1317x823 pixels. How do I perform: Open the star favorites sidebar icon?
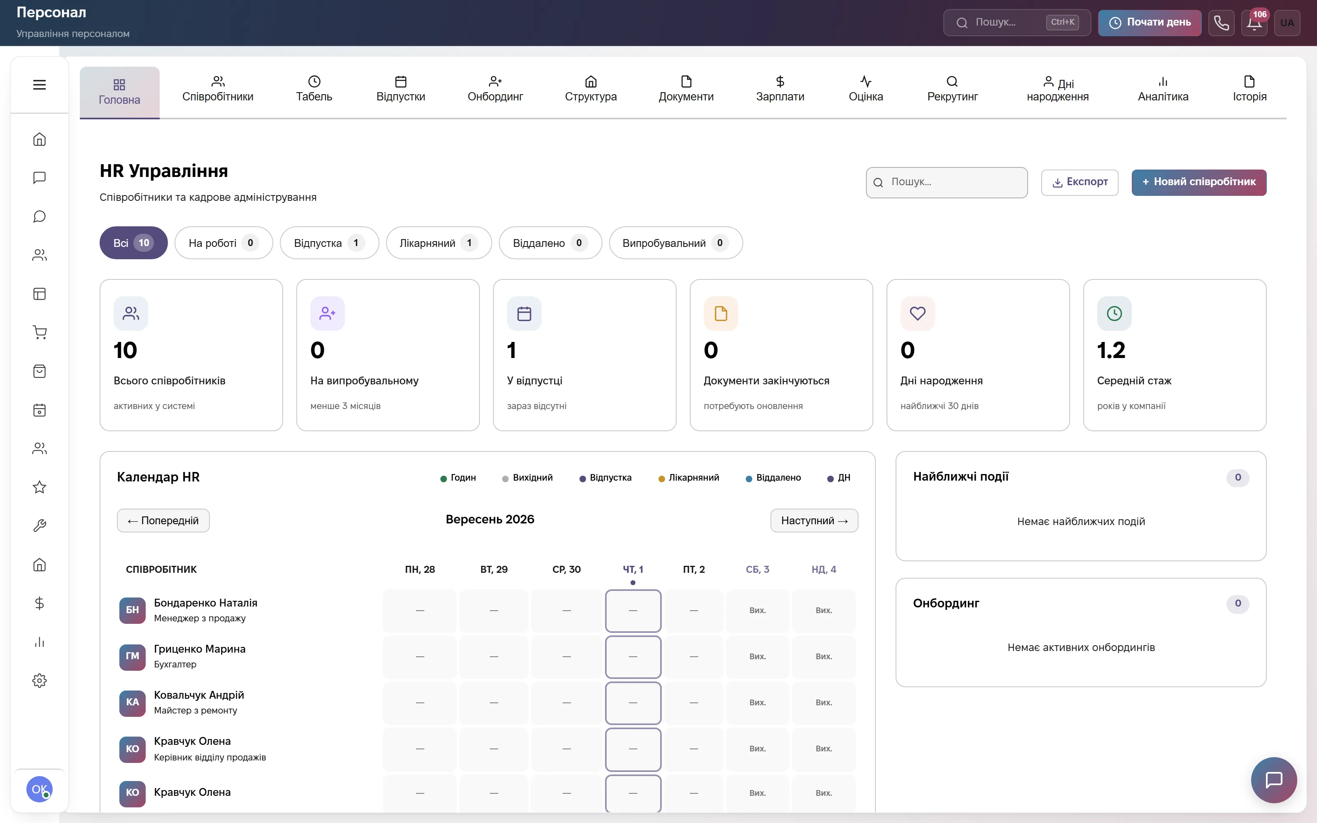(39, 487)
